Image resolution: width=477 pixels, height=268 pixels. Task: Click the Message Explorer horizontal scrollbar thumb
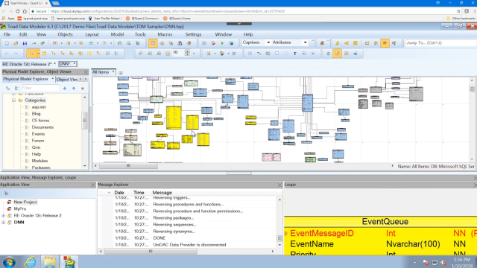pyautogui.click(x=151, y=252)
